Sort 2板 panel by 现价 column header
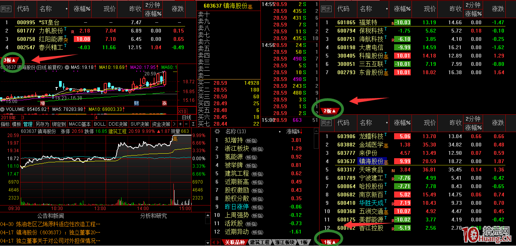516x246 pixels. pos(430,9)
